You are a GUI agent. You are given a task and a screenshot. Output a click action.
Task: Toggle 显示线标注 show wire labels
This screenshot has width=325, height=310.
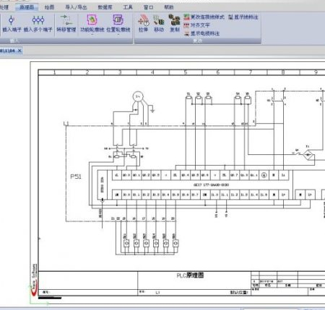[243, 17]
